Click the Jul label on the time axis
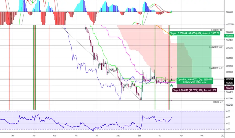This screenshot has height=138, width=235. [97, 135]
